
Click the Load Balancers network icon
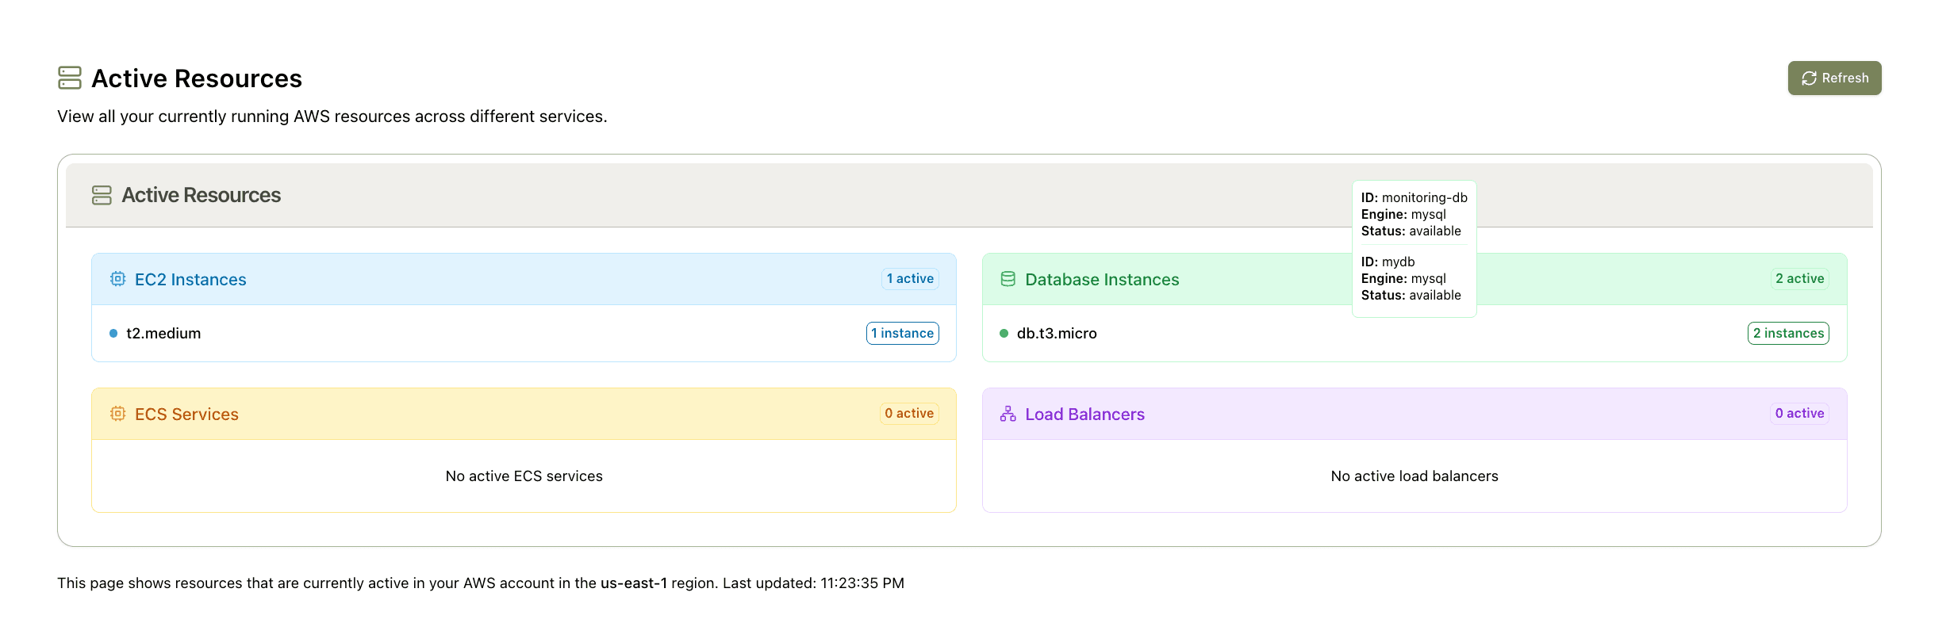point(1008,414)
